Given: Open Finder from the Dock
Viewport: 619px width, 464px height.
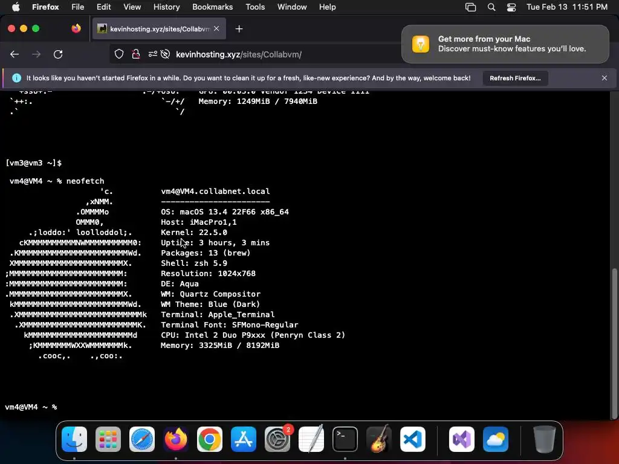Looking at the screenshot, I should pos(74,439).
